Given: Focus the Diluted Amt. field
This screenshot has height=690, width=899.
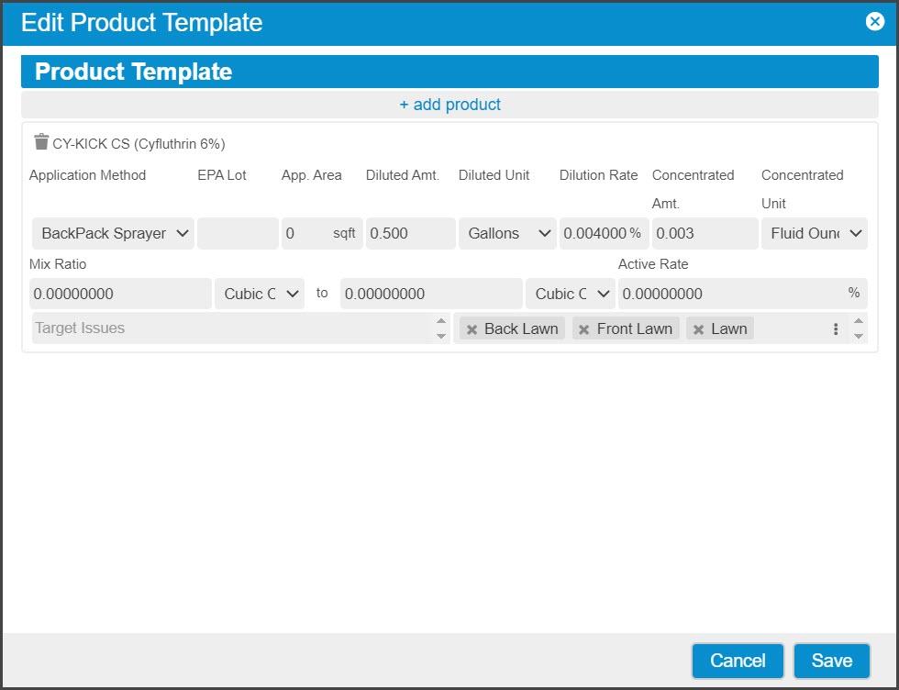Looking at the screenshot, I should pyautogui.click(x=410, y=234).
